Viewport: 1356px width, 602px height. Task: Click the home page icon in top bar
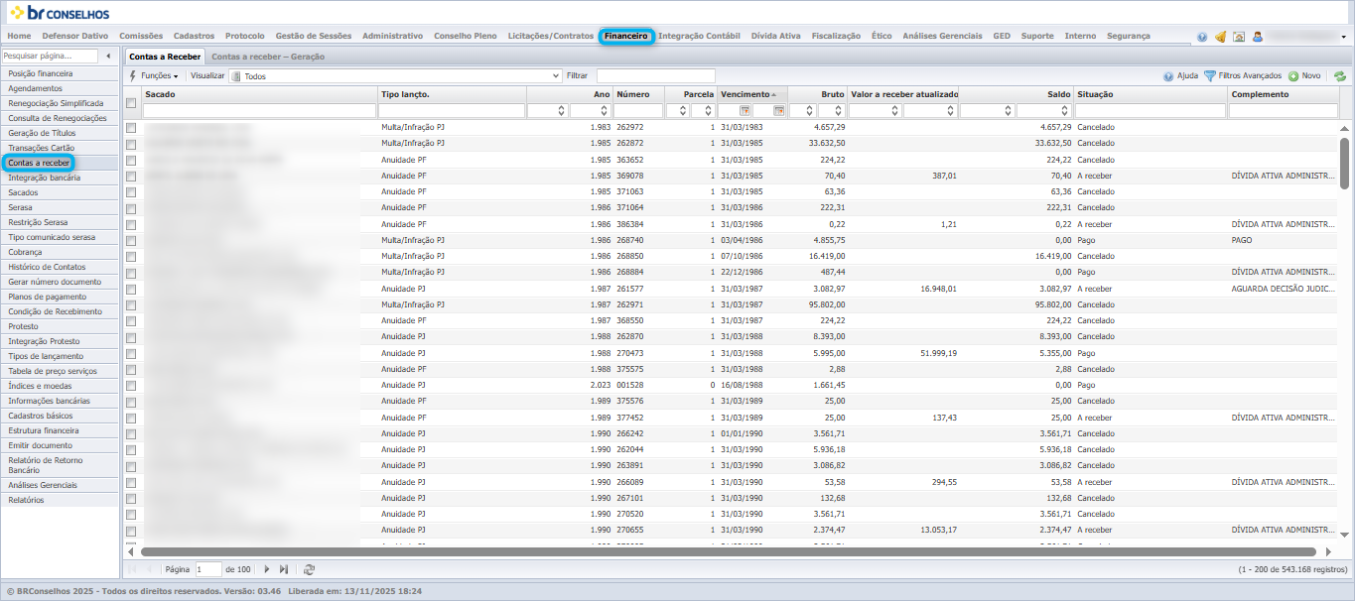click(1238, 37)
